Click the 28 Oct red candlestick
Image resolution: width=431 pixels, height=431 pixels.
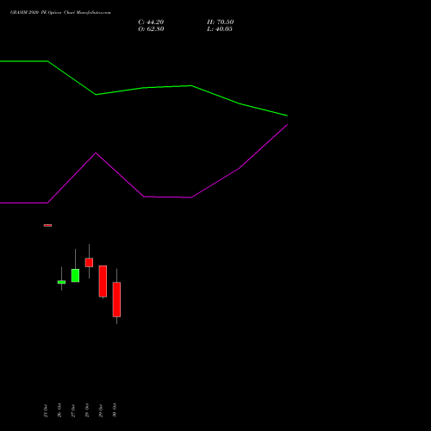point(89,262)
